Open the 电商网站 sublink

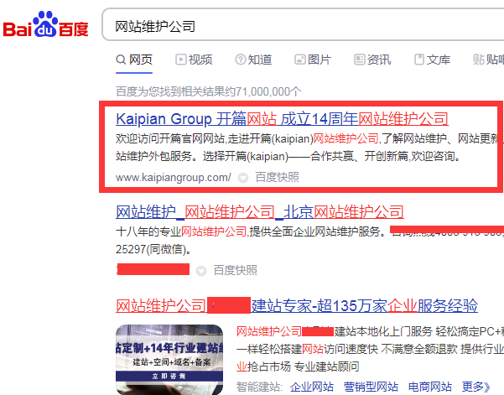click(429, 387)
